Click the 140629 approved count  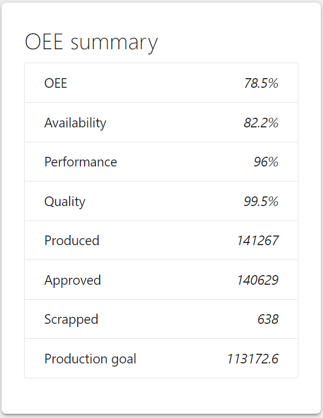point(258,280)
